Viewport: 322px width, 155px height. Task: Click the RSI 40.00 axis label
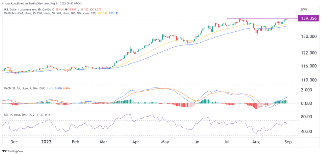tap(307, 131)
